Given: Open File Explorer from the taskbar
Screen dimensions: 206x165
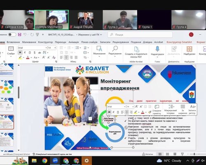Looking at the screenshot, I should pyautogui.click(x=34, y=160).
